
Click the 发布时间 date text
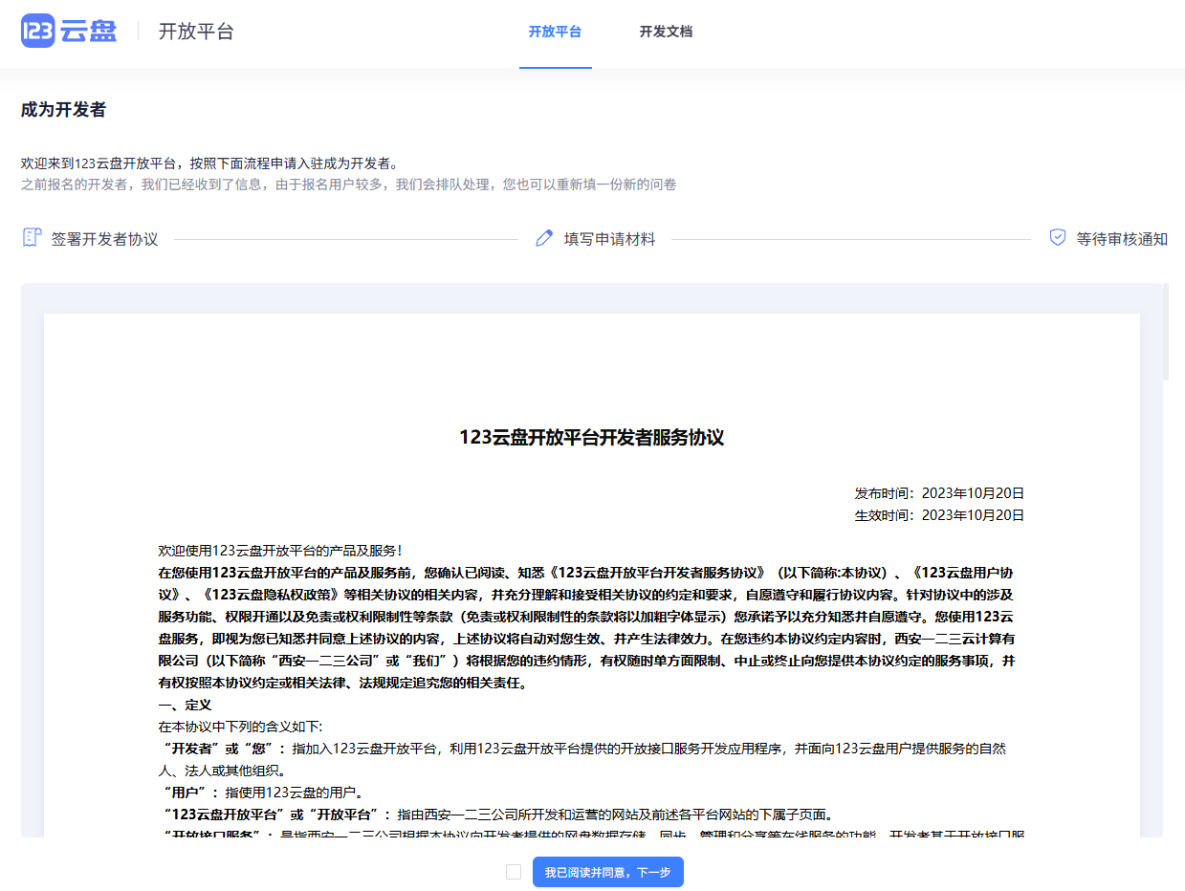click(x=939, y=493)
